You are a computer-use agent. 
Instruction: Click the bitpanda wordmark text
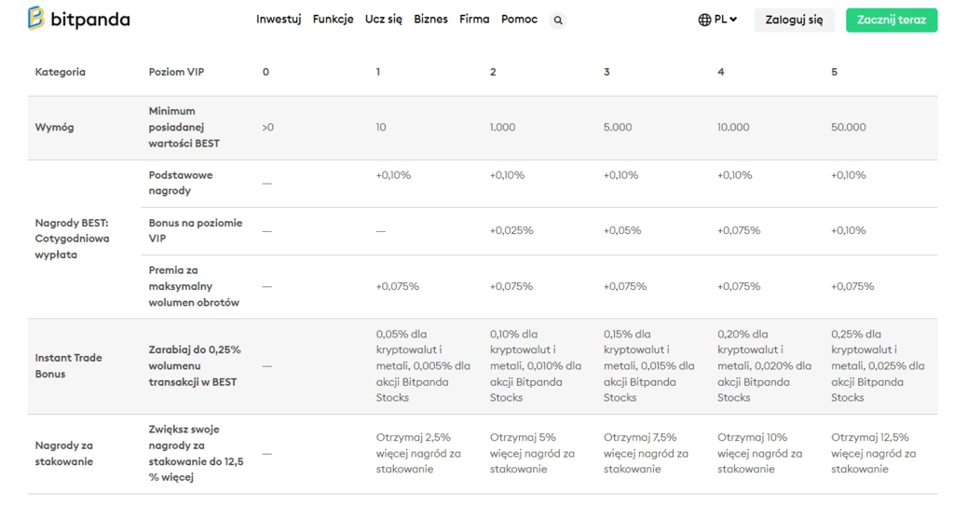click(90, 21)
